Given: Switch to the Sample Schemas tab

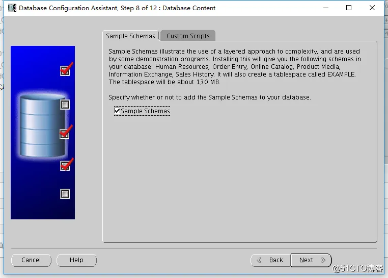Looking at the screenshot, I should tap(130, 36).
